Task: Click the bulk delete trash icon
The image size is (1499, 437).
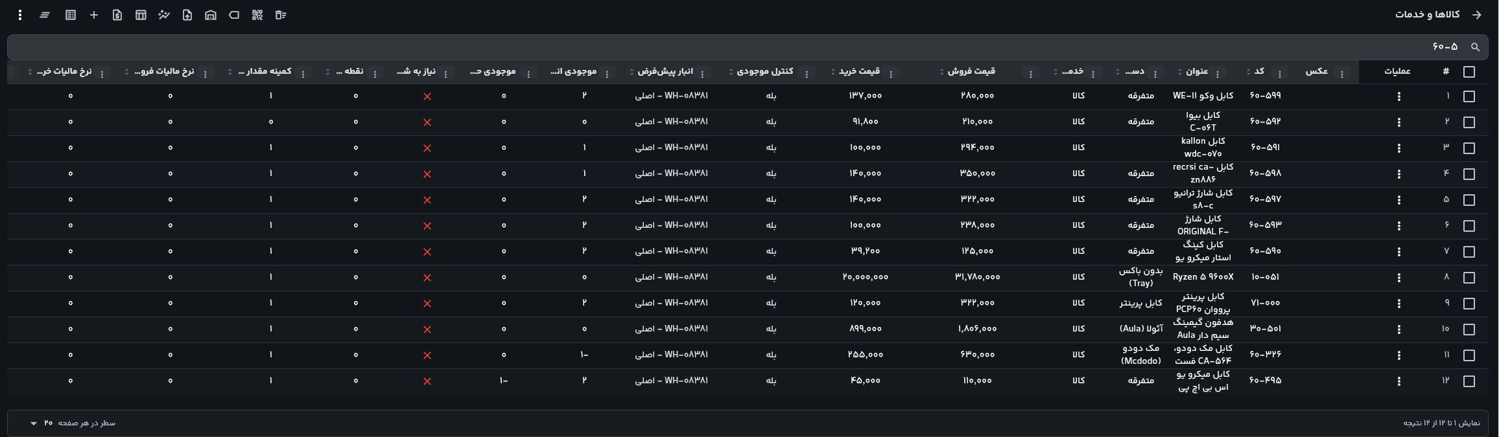Action: [281, 15]
